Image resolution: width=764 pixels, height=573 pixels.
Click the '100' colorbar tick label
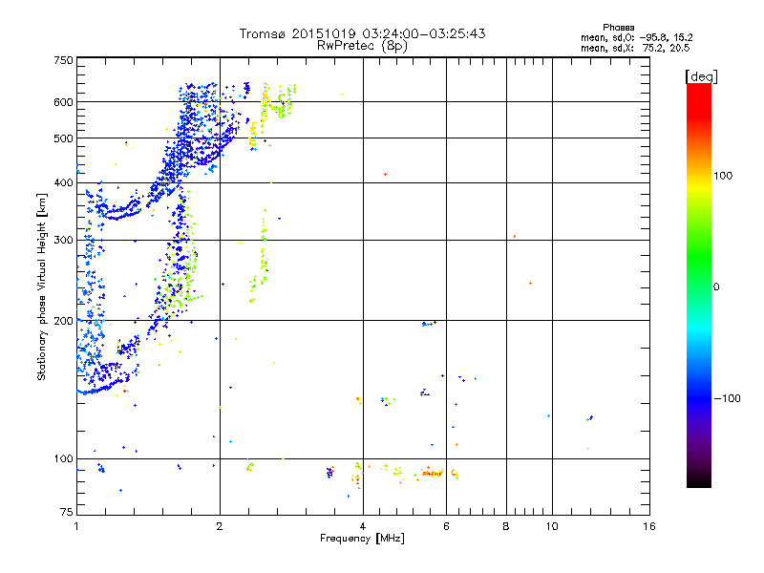coord(723,176)
